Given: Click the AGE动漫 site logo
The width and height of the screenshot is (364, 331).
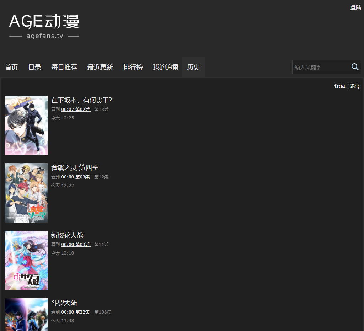Looking at the screenshot, I should (x=44, y=26).
